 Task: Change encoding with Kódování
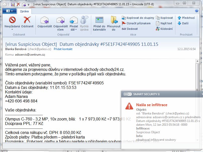coord(164,29)
